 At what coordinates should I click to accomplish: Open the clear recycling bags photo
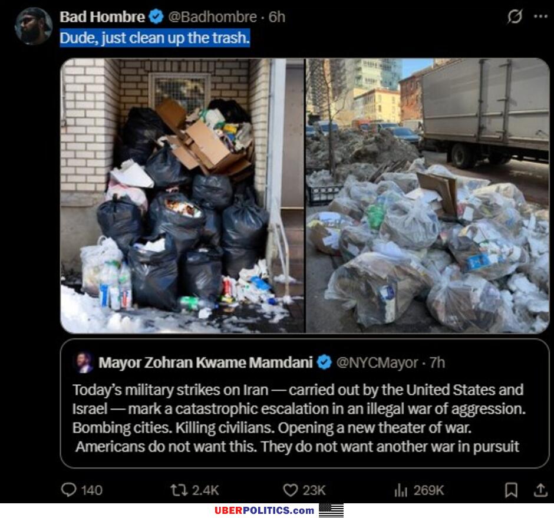point(427,196)
